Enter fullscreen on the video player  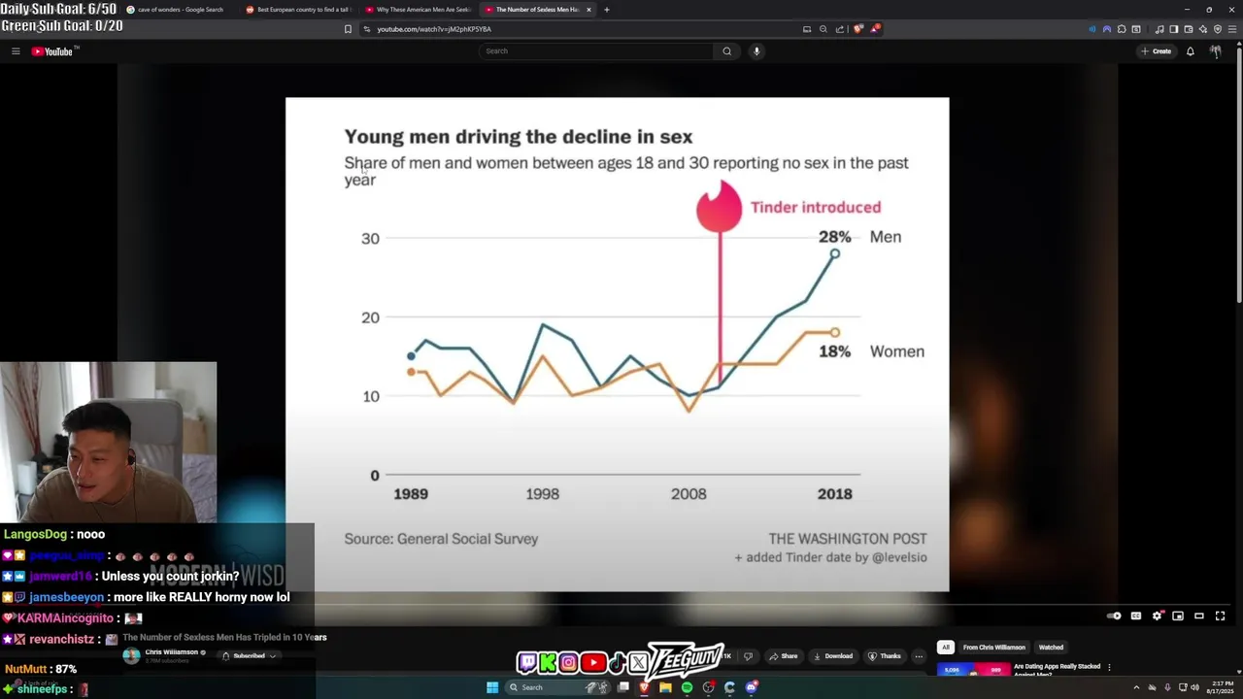pos(1221,616)
